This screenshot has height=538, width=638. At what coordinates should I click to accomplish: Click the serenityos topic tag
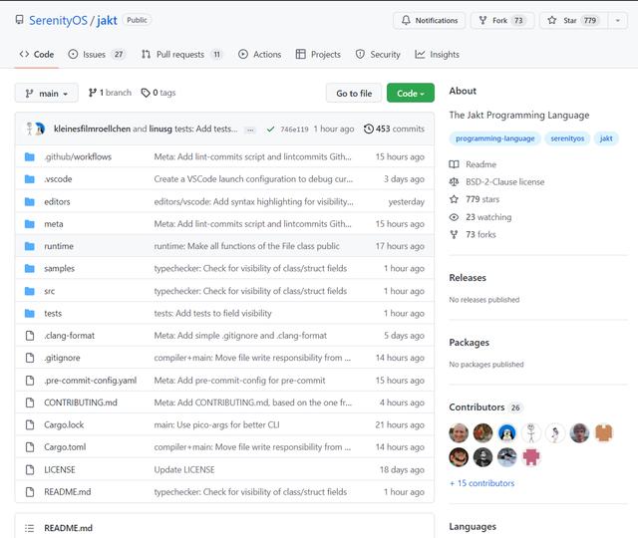click(567, 138)
